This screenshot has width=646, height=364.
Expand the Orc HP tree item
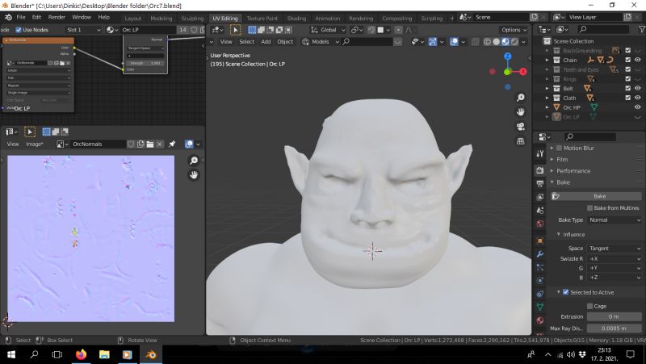[x=547, y=107]
